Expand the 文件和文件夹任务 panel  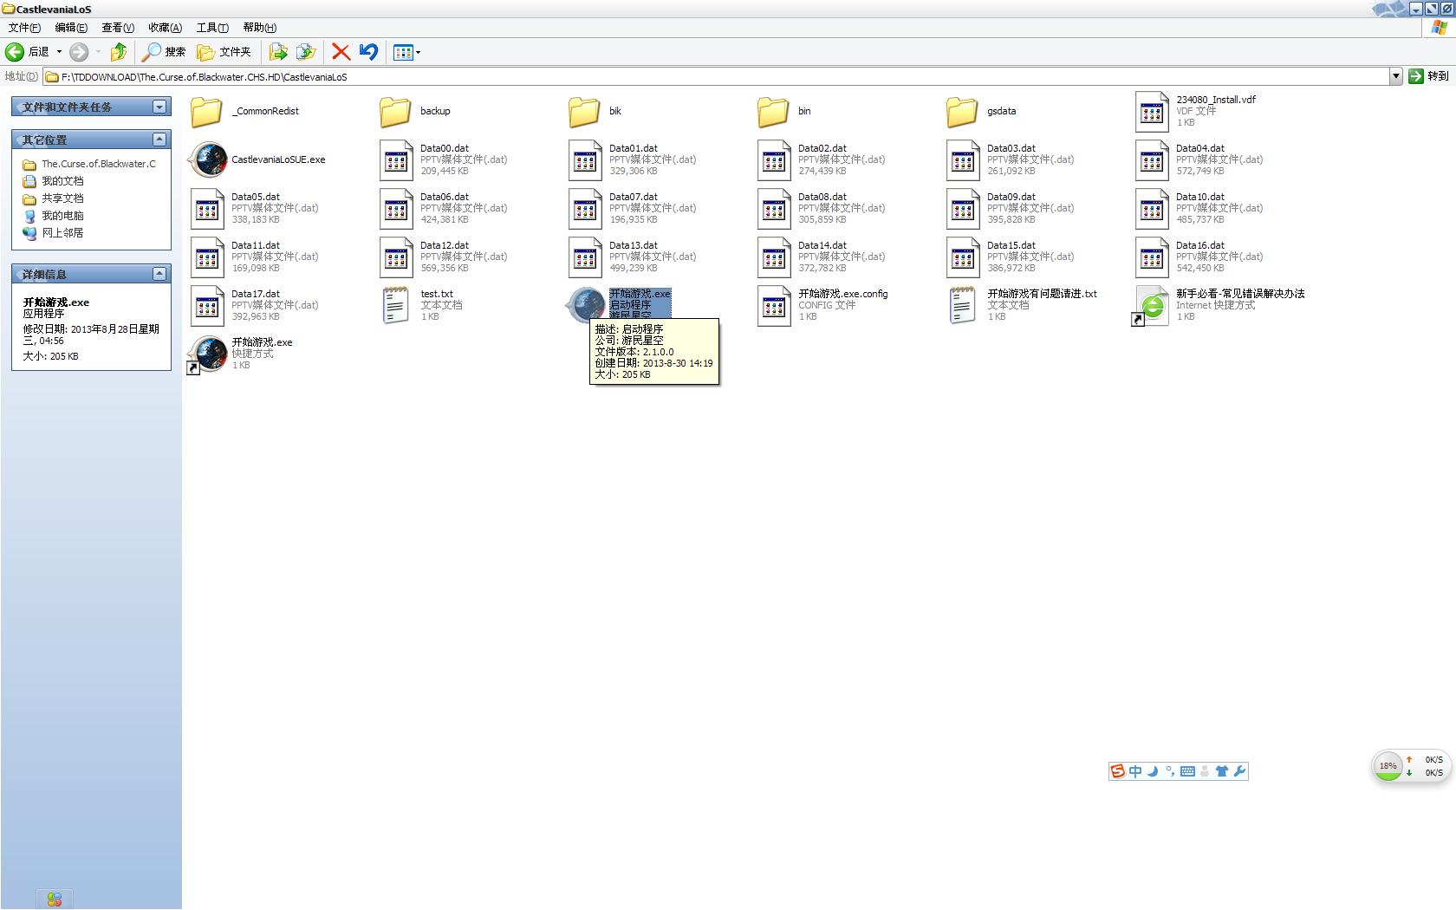tap(159, 107)
